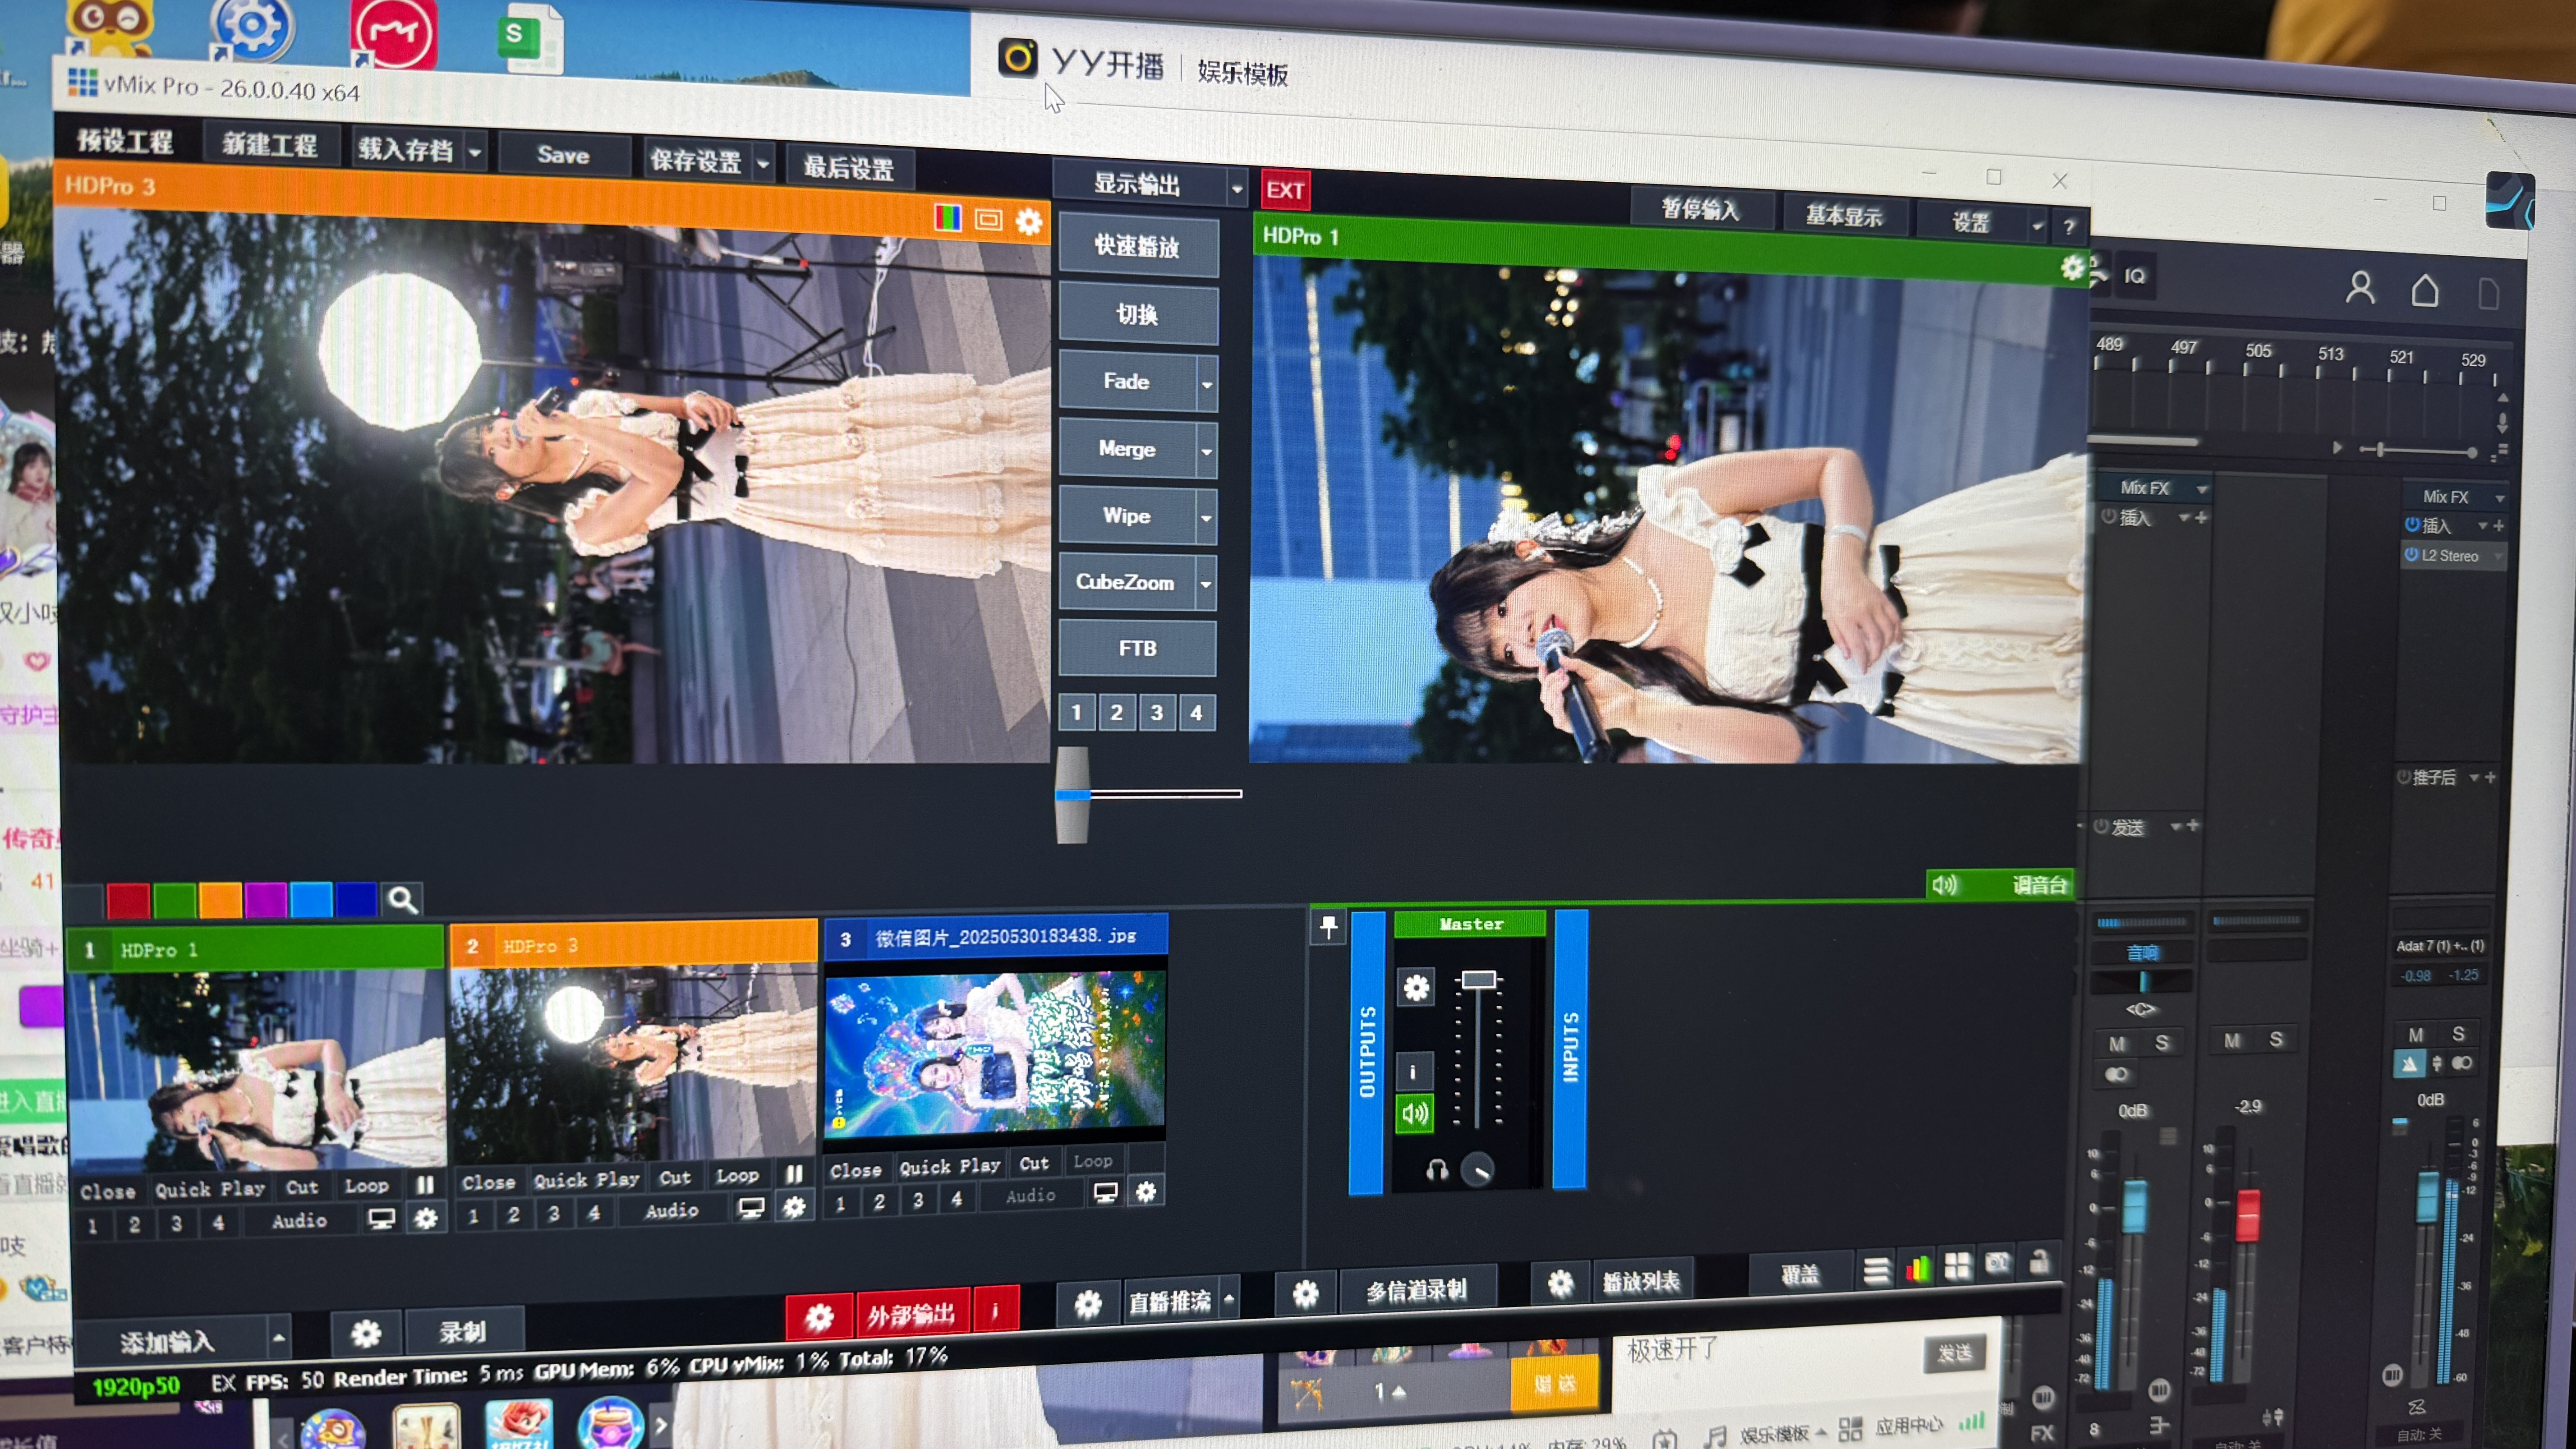Open recording settings gear next to 录制
The width and height of the screenshot is (2576, 1449).
tap(366, 1333)
